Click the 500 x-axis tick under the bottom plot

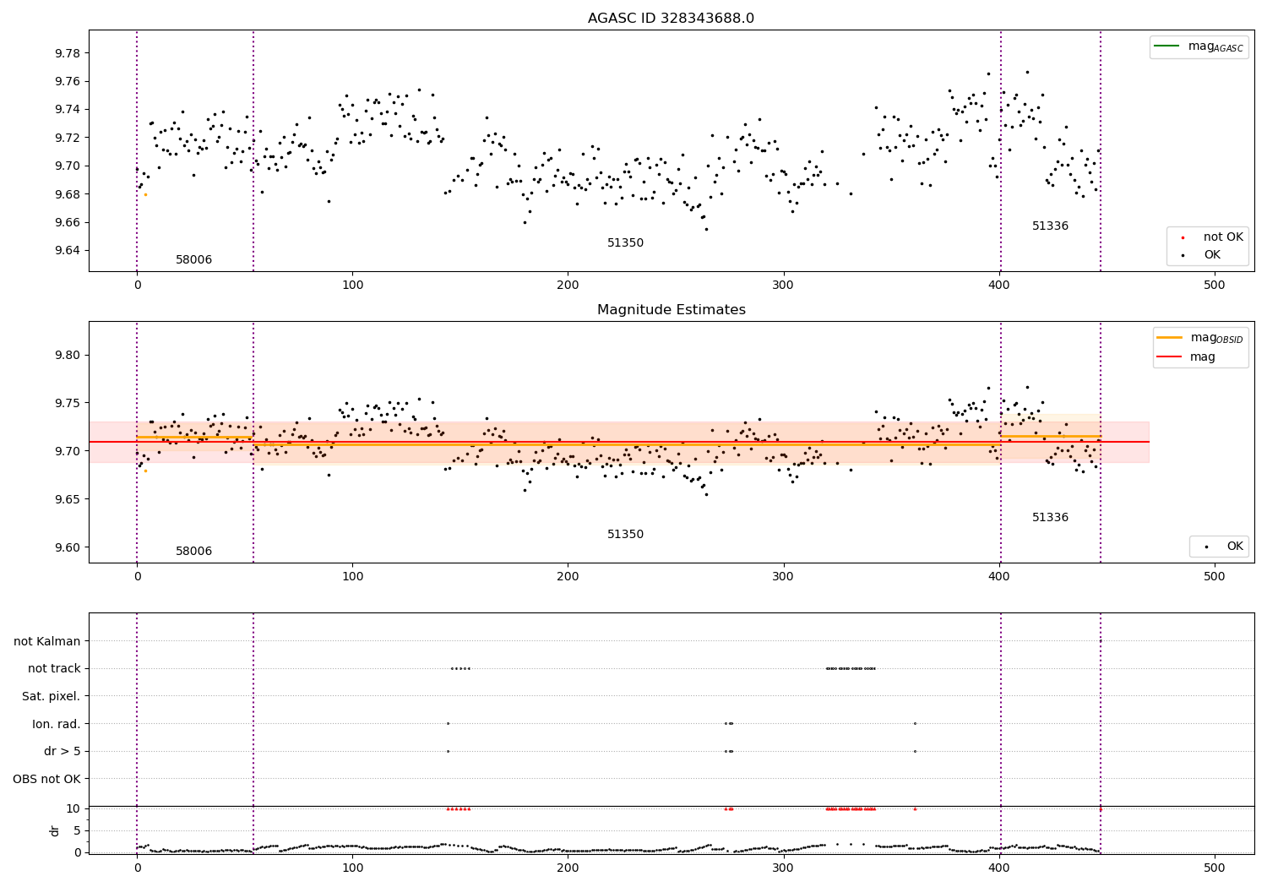(1214, 868)
